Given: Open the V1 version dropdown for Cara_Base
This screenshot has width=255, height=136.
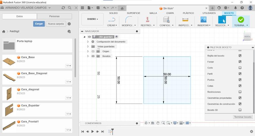Looking at the screenshot, I should click(68, 66).
